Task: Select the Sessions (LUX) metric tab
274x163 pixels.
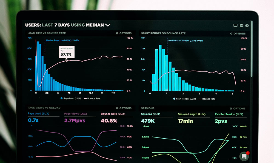Action: point(150,114)
